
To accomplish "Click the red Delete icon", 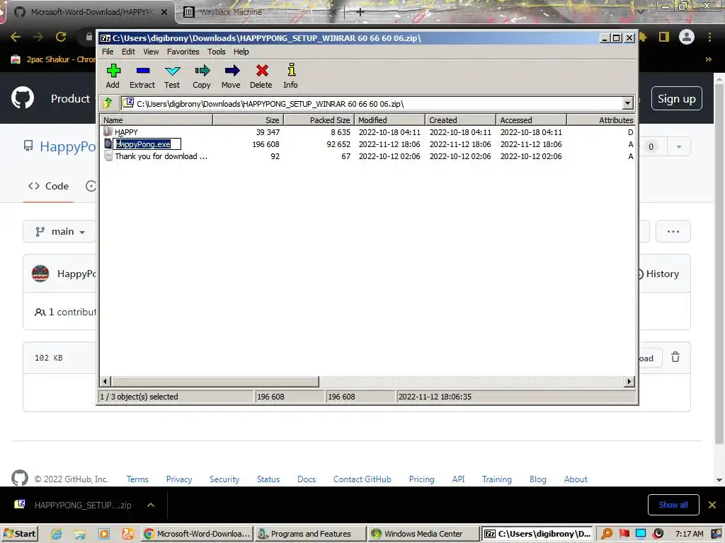I will tap(261, 76).
